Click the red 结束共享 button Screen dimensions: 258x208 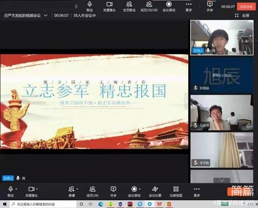246,7
